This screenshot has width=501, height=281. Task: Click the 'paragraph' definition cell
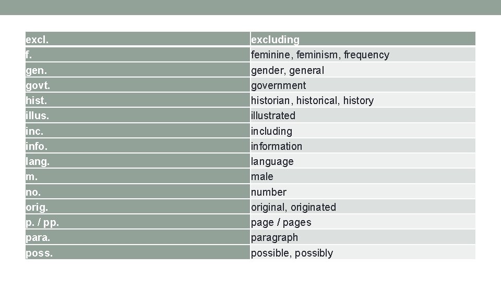coord(275,237)
